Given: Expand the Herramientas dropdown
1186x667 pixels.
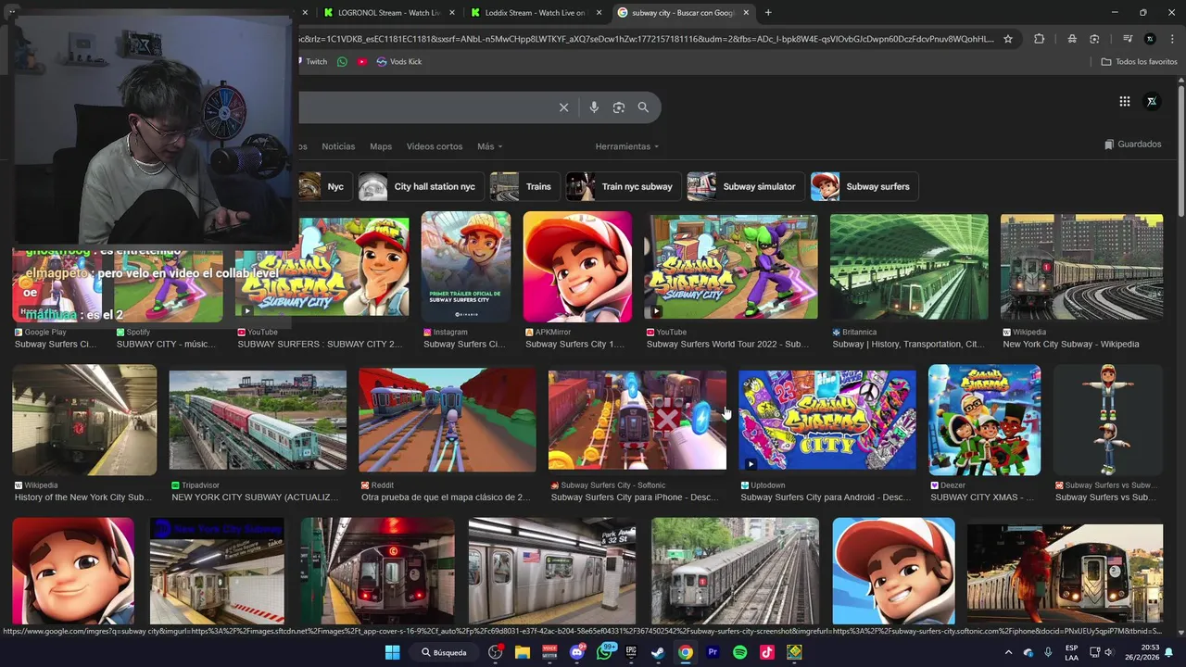Looking at the screenshot, I should [x=627, y=146].
